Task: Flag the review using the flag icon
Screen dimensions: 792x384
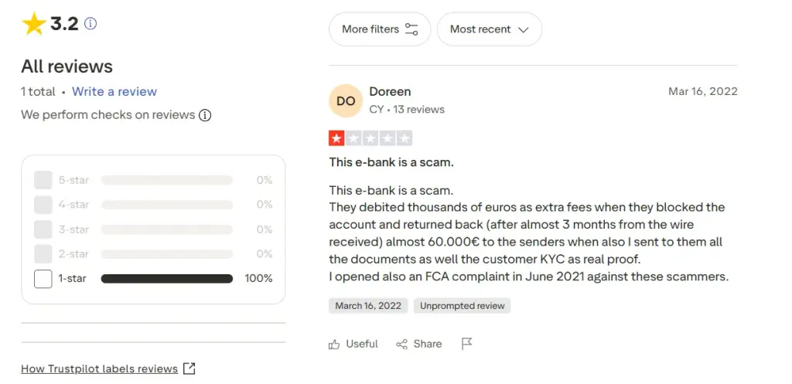Action: click(466, 344)
